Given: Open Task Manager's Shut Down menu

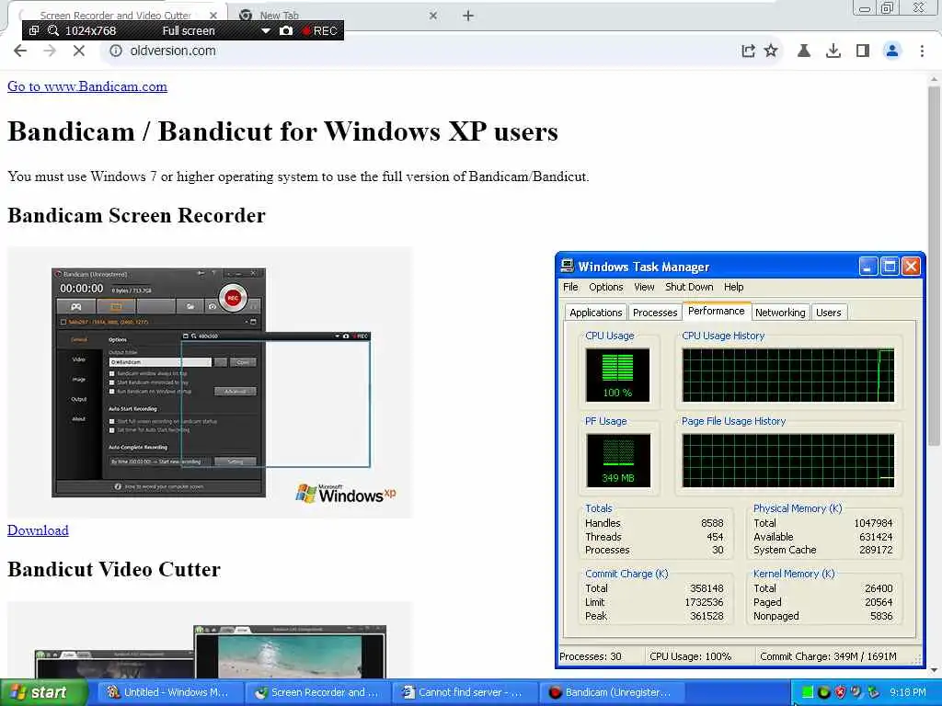Looking at the screenshot, I should [689, 287].
